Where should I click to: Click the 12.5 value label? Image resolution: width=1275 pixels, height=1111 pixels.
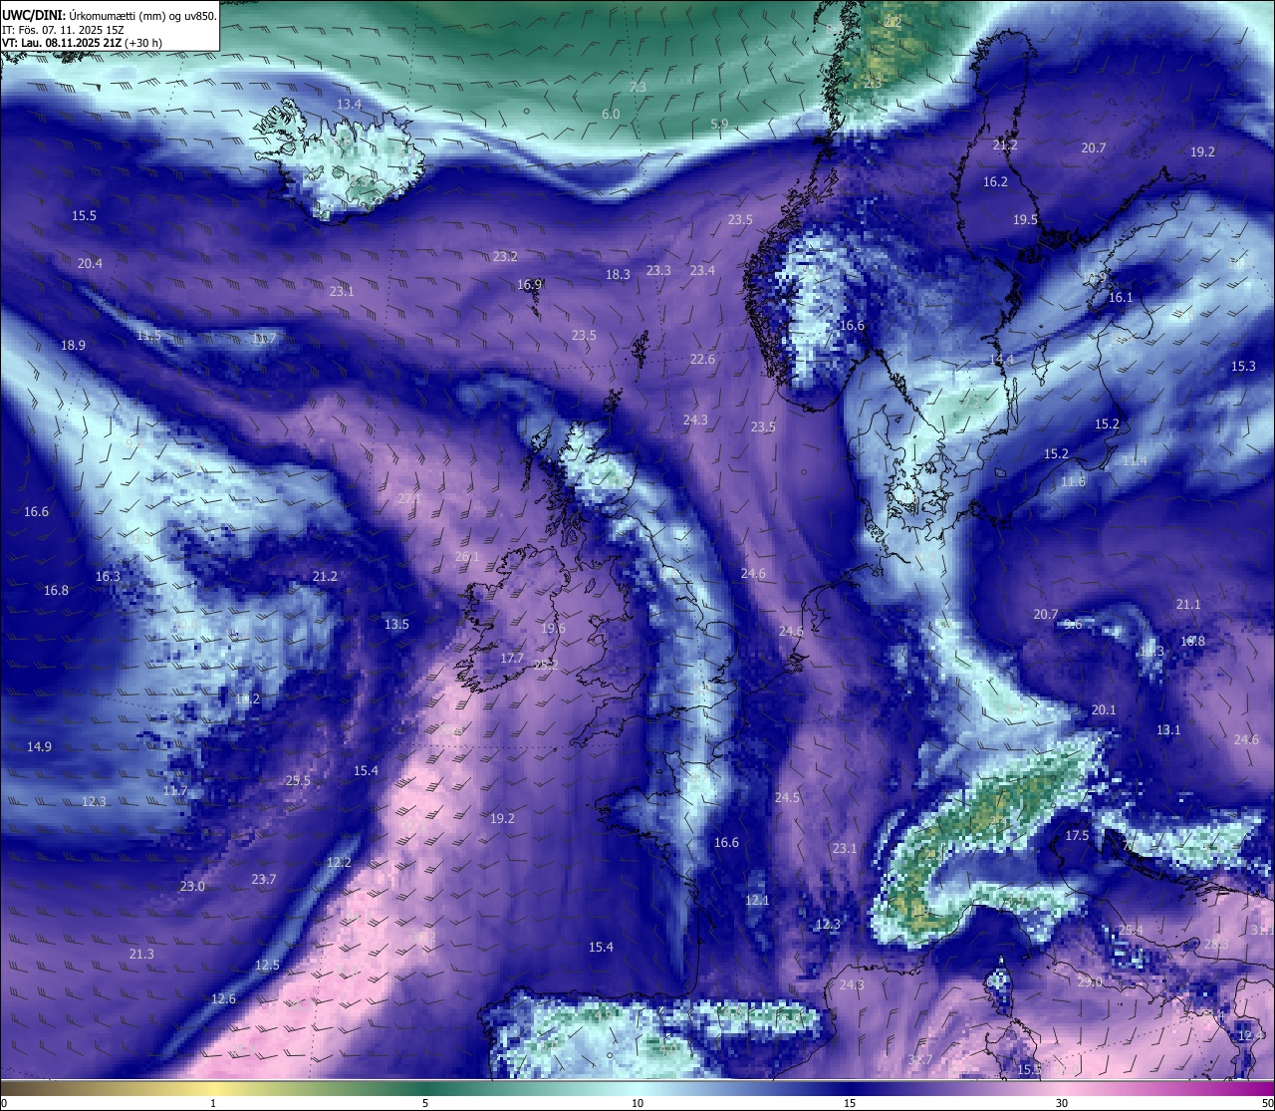pyautogui.click(x=267, y=965)
